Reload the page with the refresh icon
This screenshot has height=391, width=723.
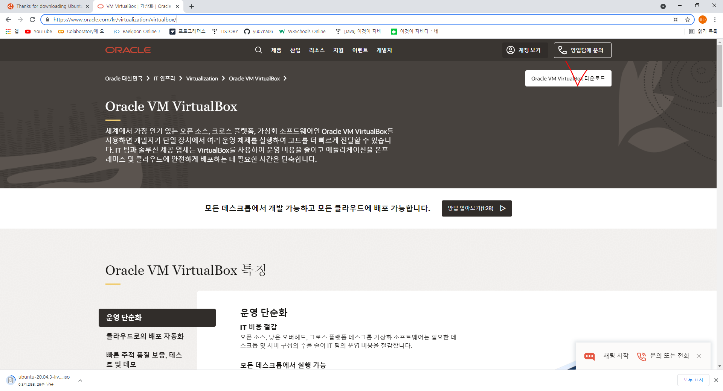[x=32, y=20]
